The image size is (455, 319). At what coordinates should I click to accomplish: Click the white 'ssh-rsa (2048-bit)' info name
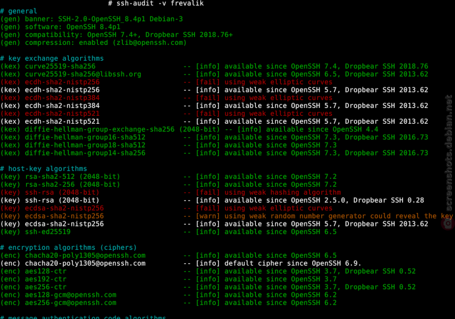tap(62, 200)
